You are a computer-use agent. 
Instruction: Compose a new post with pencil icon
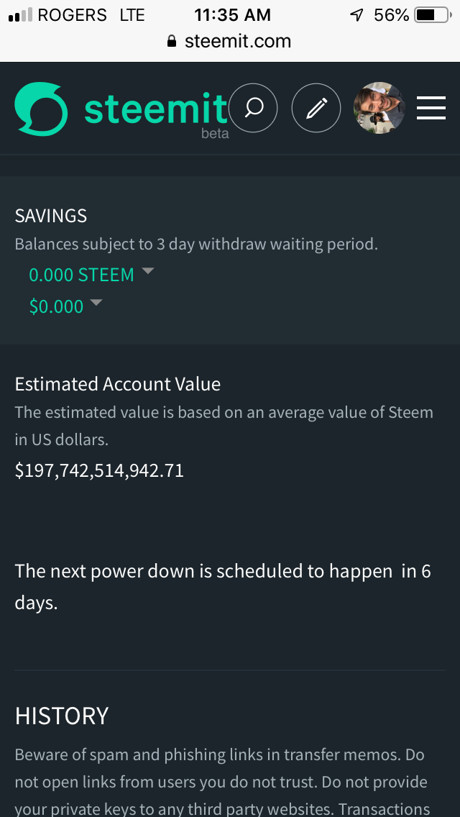click(x=316, y=109)
